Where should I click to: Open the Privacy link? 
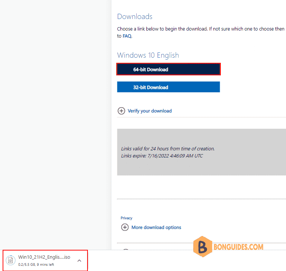tap(126, 218)
